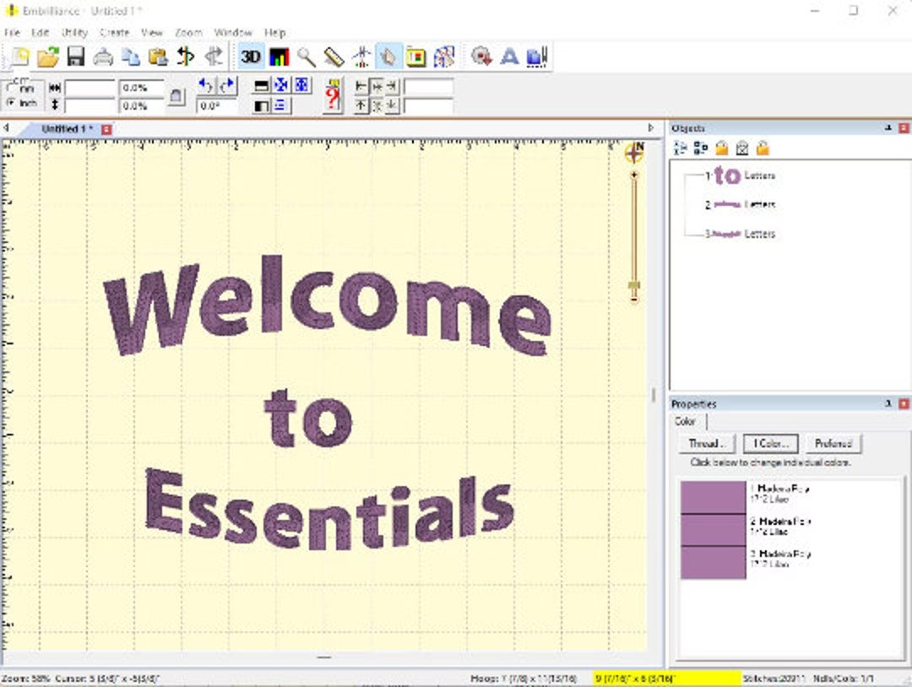Click the Preferred button

pyautogui.click(x=834, y=443)
